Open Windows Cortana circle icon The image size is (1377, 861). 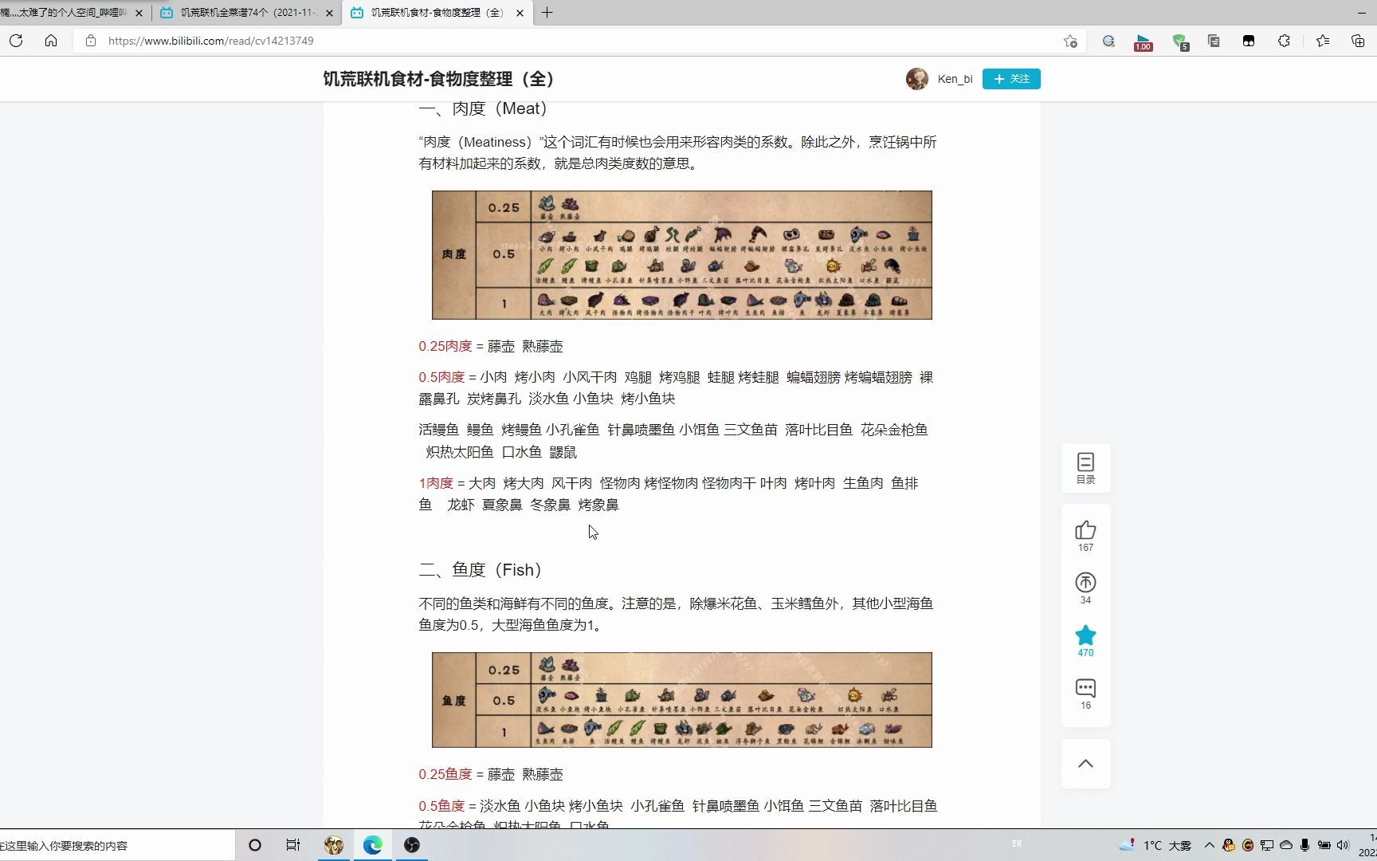(255, 845)
